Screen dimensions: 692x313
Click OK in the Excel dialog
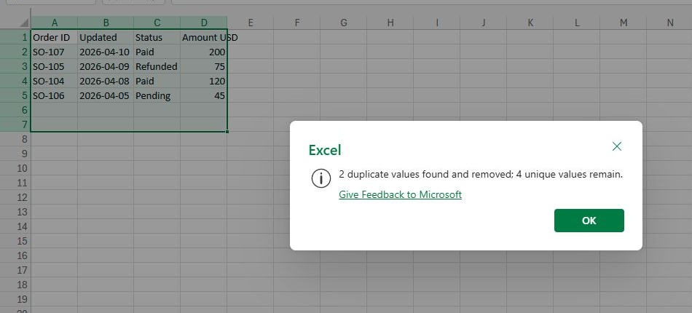coord(589,221)
